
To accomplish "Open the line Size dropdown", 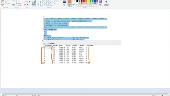I will (x=64, y=3).
